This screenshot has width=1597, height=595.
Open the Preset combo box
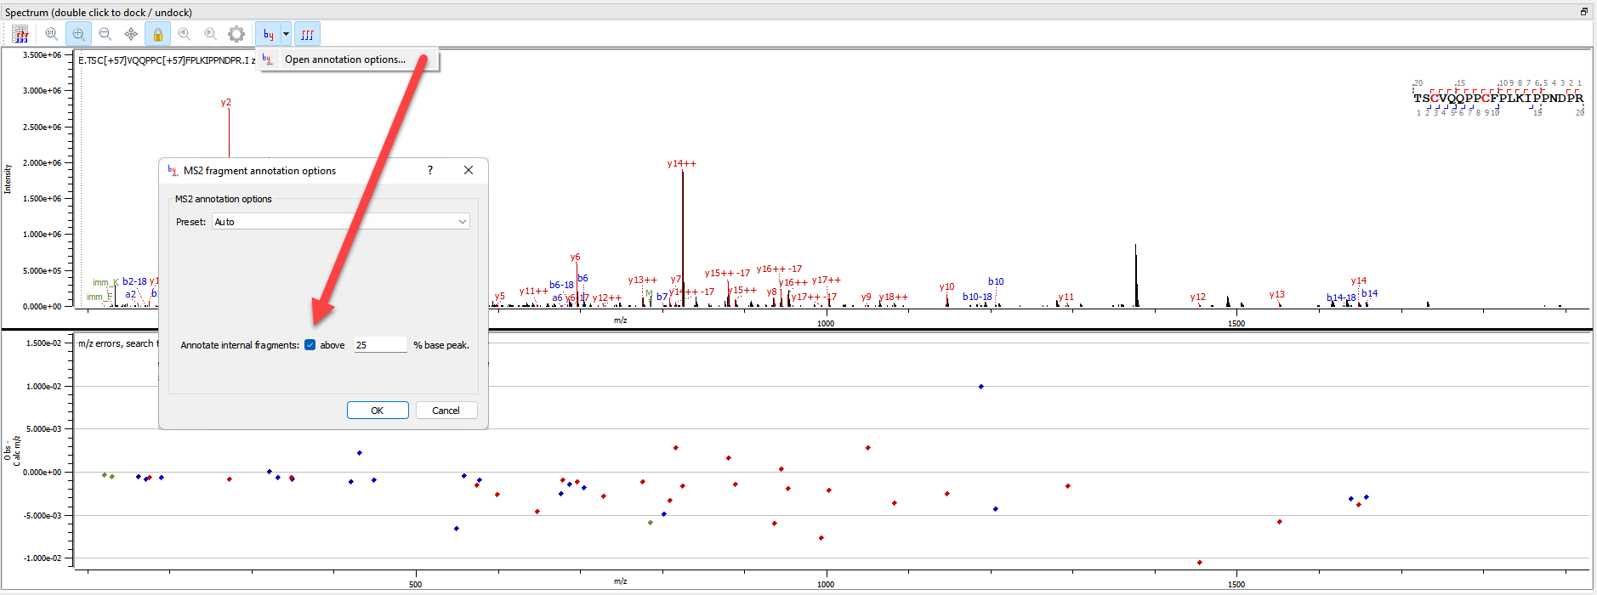(x=341, y=222)
